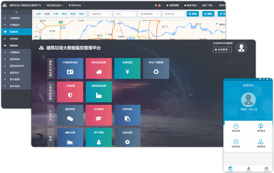Click the 微信举报 WeChat icon tile
Viewport: 274px width, 173px height.
pos(70,115)
